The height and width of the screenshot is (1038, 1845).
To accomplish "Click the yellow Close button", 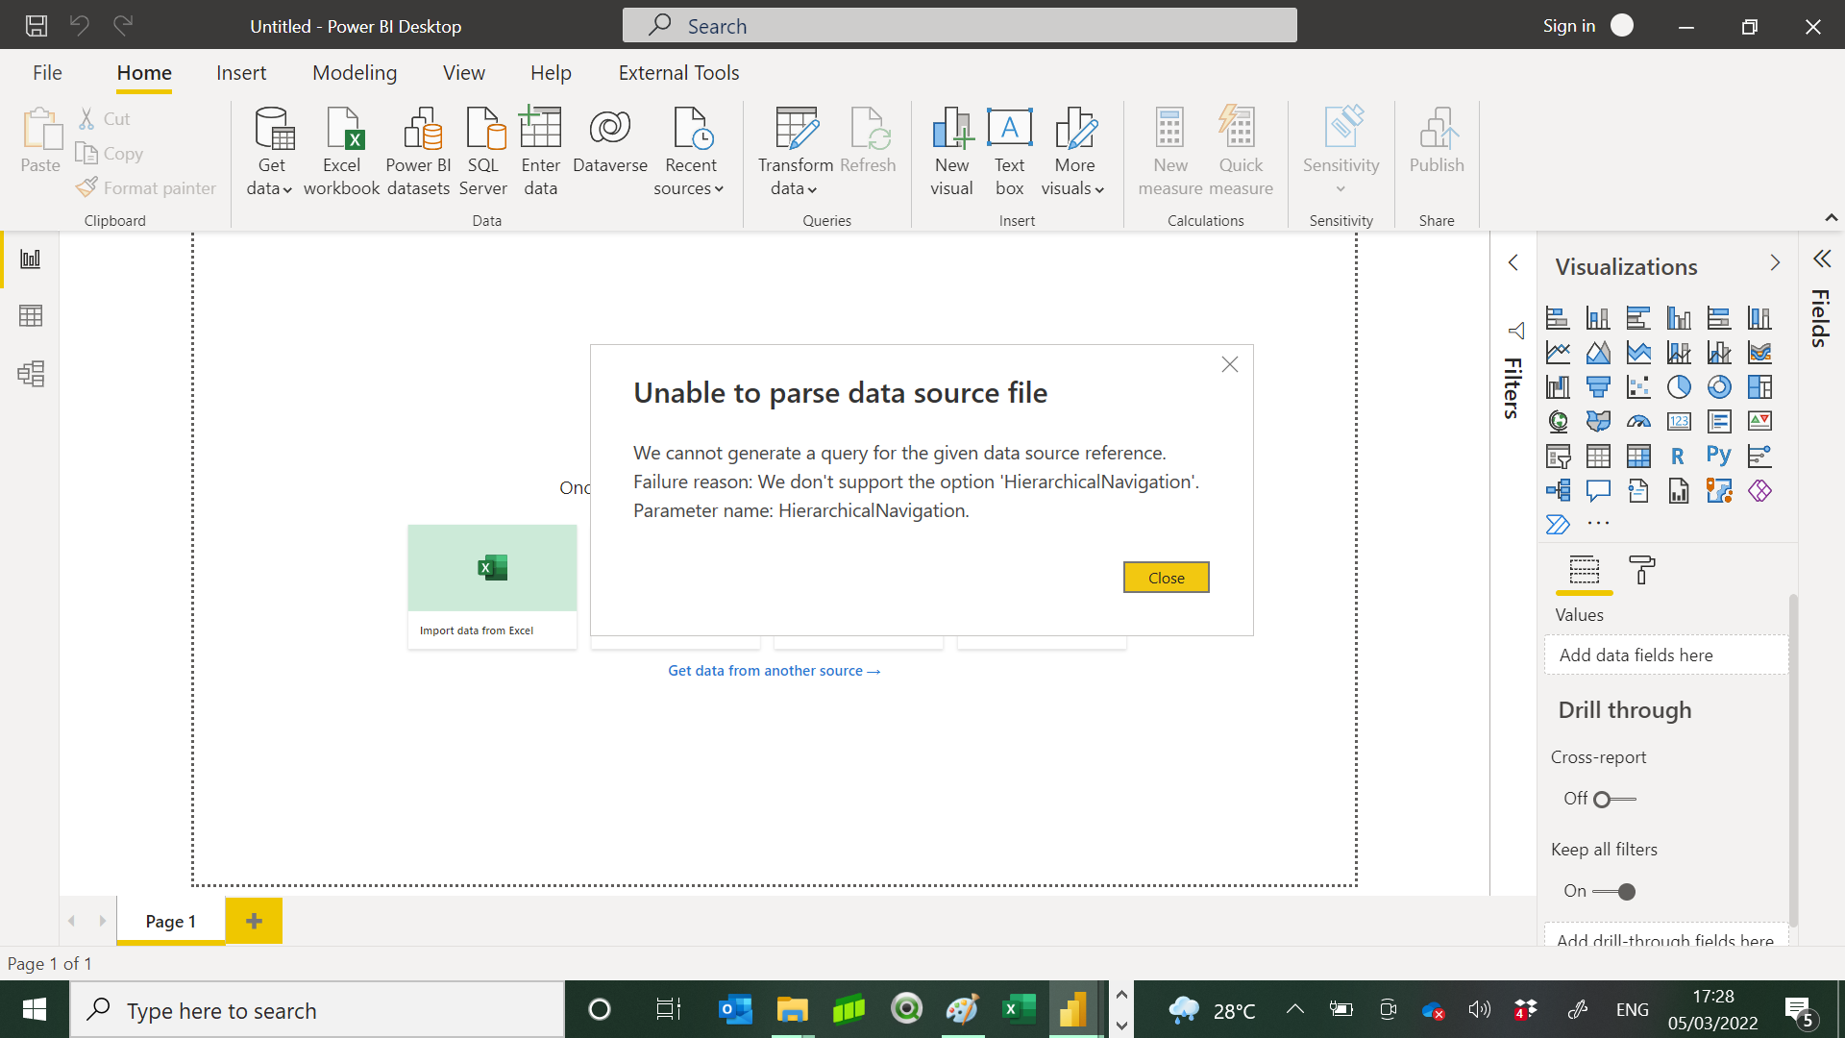I will click(x=1167, y=578).
